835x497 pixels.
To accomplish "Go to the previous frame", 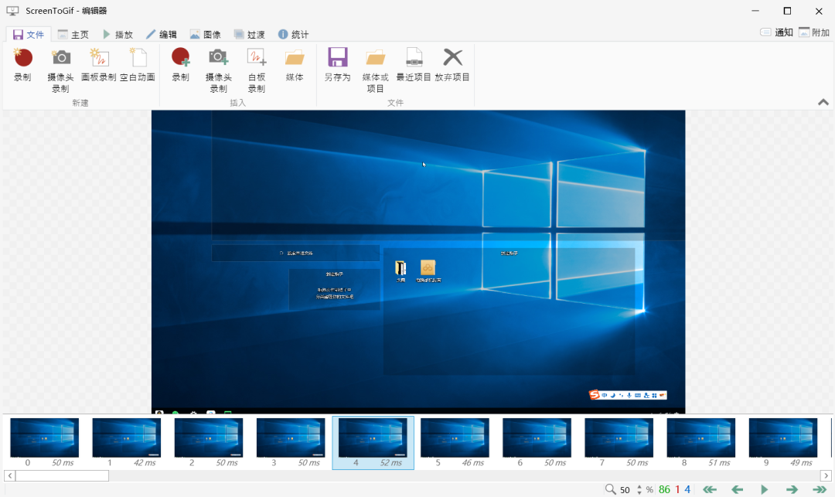I will point(737,489).
